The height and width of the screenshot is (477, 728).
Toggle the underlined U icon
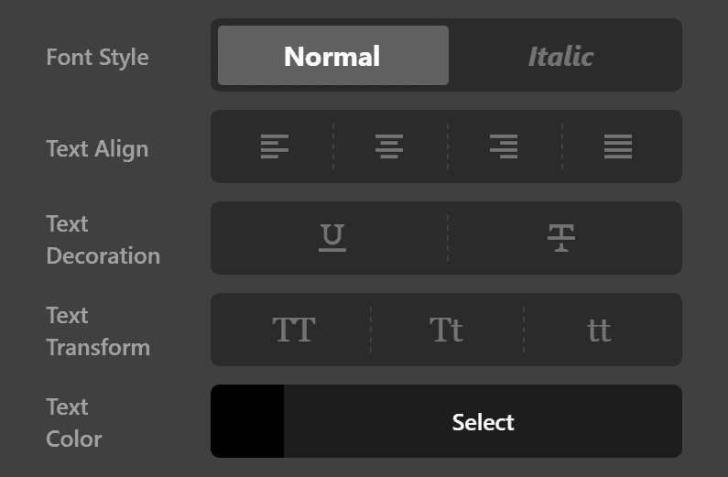pos(332,238)
